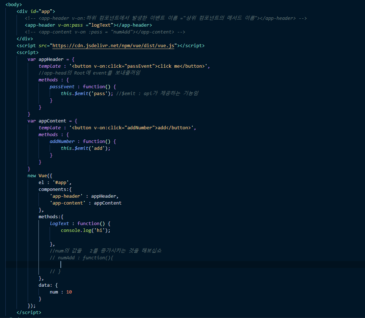Select the 'logText' attribute value in app-header tag
Screen dimensions: 365x318
[101, 25]
